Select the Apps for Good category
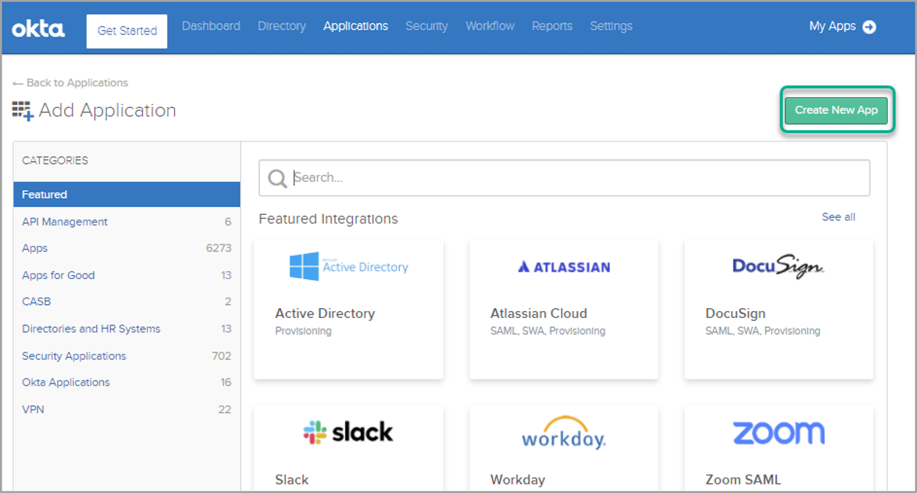This screenshot has height=493, width=917. pyautogui.click(x=58, y=275)
